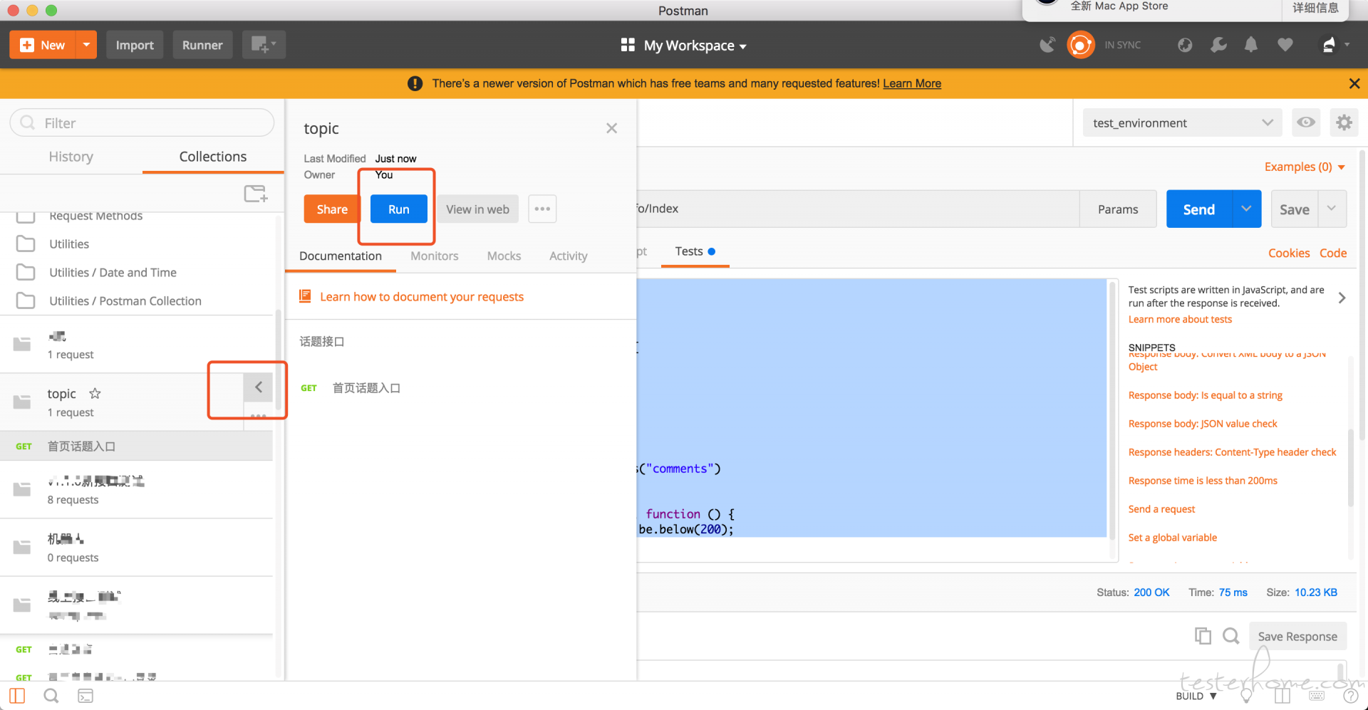Run the topic collection
This screenshot has width=1368, height=710.
click(x=398, y=209)
